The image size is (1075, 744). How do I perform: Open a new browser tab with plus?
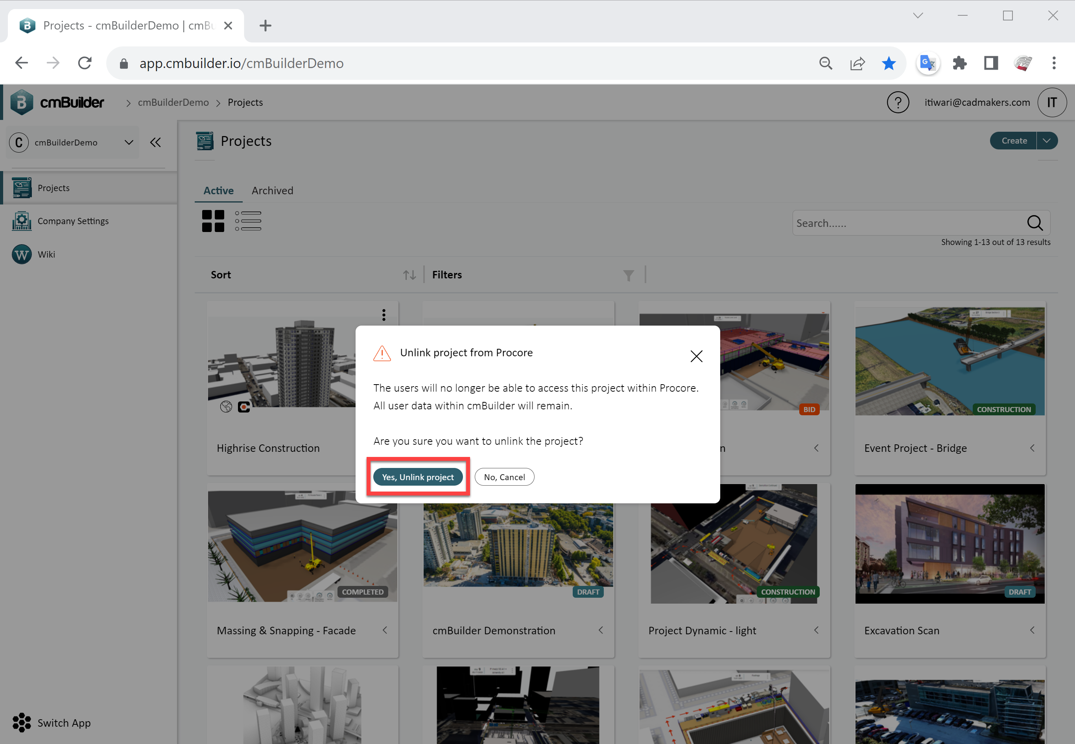pos(265,25)
